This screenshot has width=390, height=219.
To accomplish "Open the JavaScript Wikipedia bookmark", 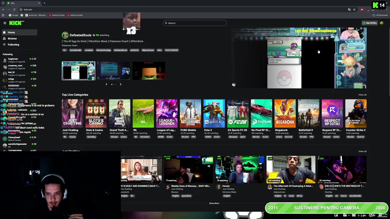I will coord(36,15).
